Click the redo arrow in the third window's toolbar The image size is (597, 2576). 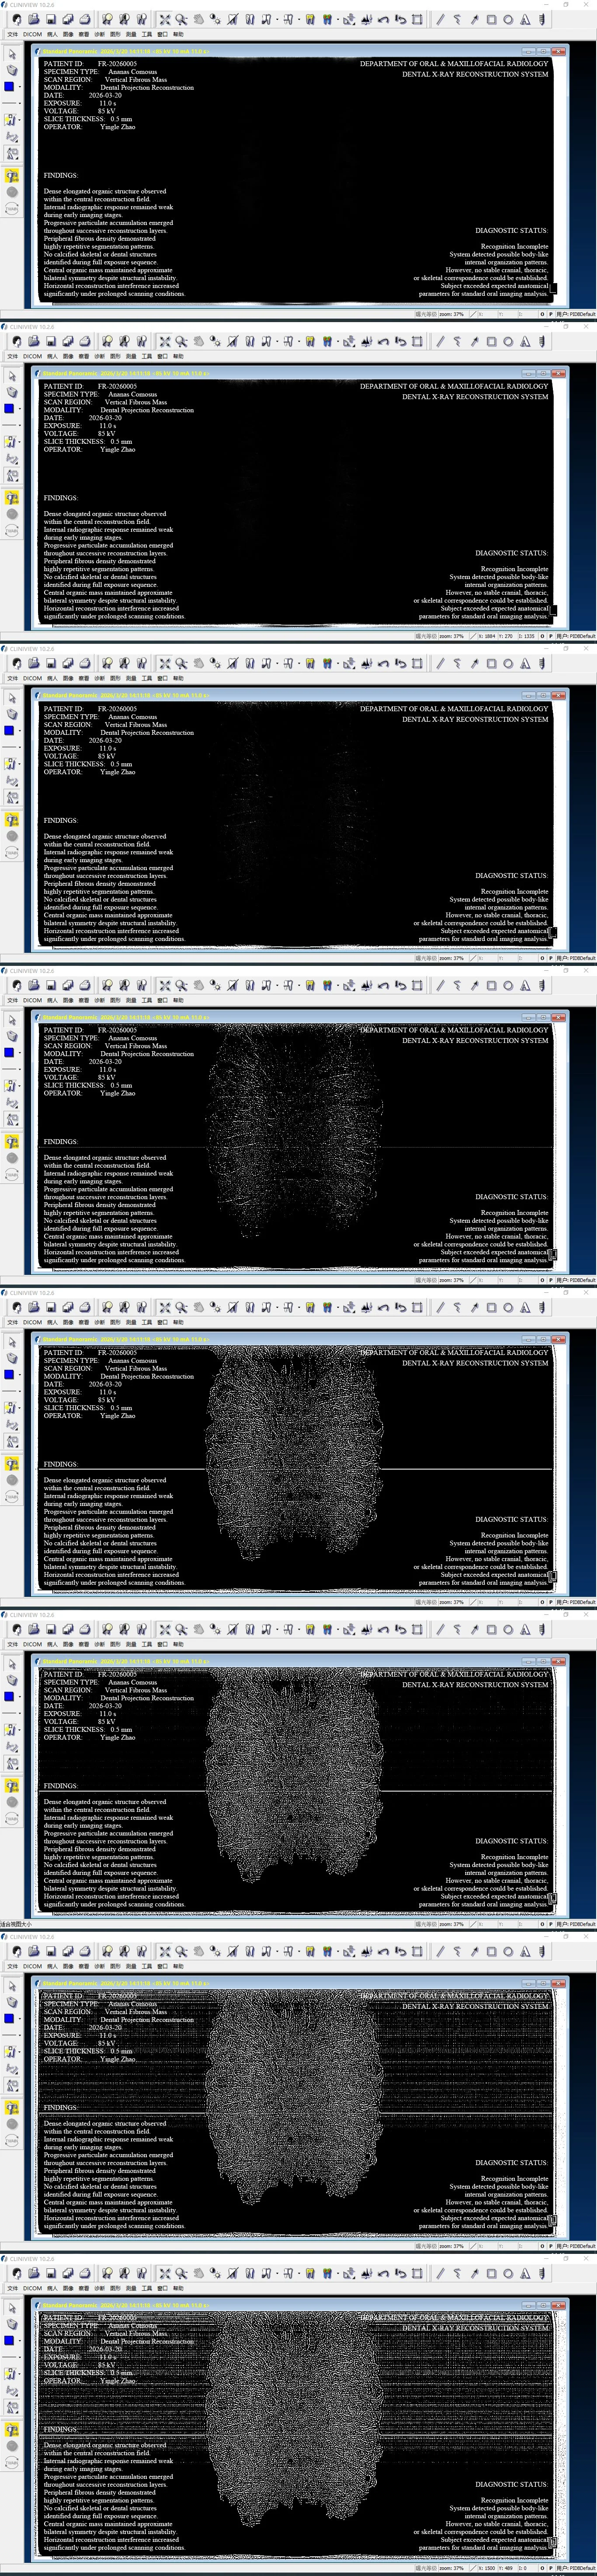(x=400, y=663)
